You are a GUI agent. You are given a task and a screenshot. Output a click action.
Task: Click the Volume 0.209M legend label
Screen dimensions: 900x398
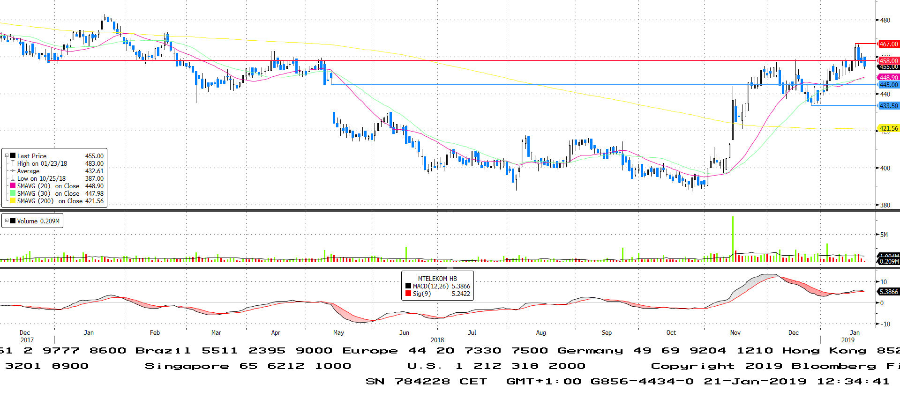pyautogui.click(x=38, y=221)
